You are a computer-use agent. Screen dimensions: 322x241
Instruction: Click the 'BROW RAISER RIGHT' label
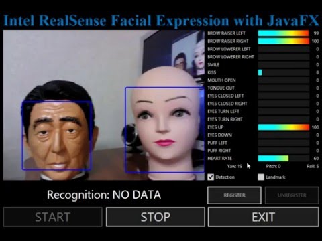[x=228, y=41]
